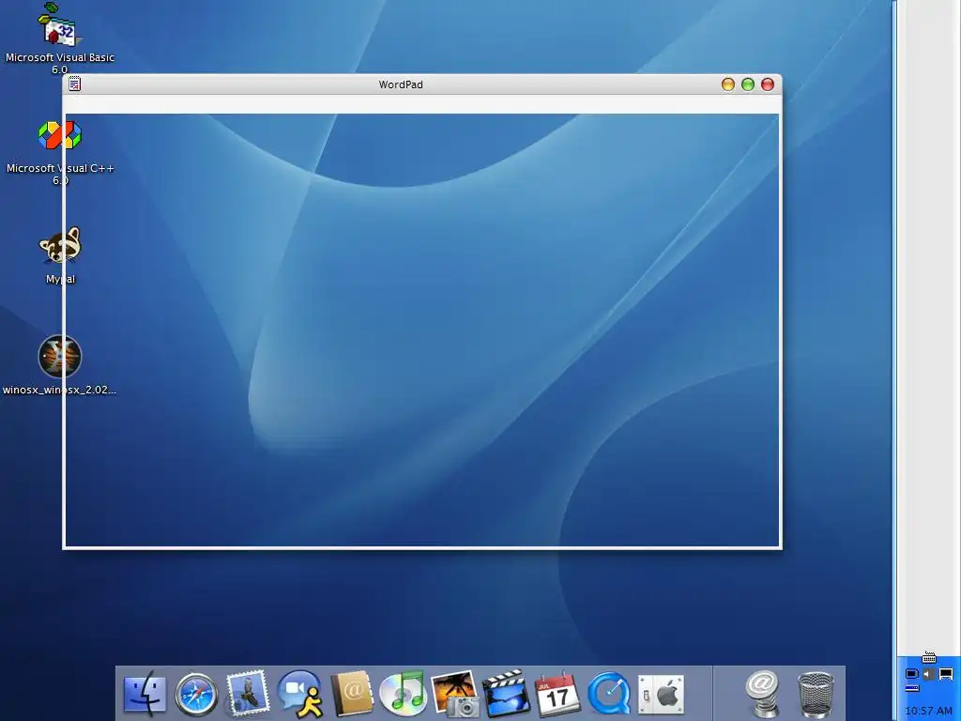This screenshot has height=721, width=961.
Task: Click the drive-shaped tray icon
Action: tap(912, 688)
